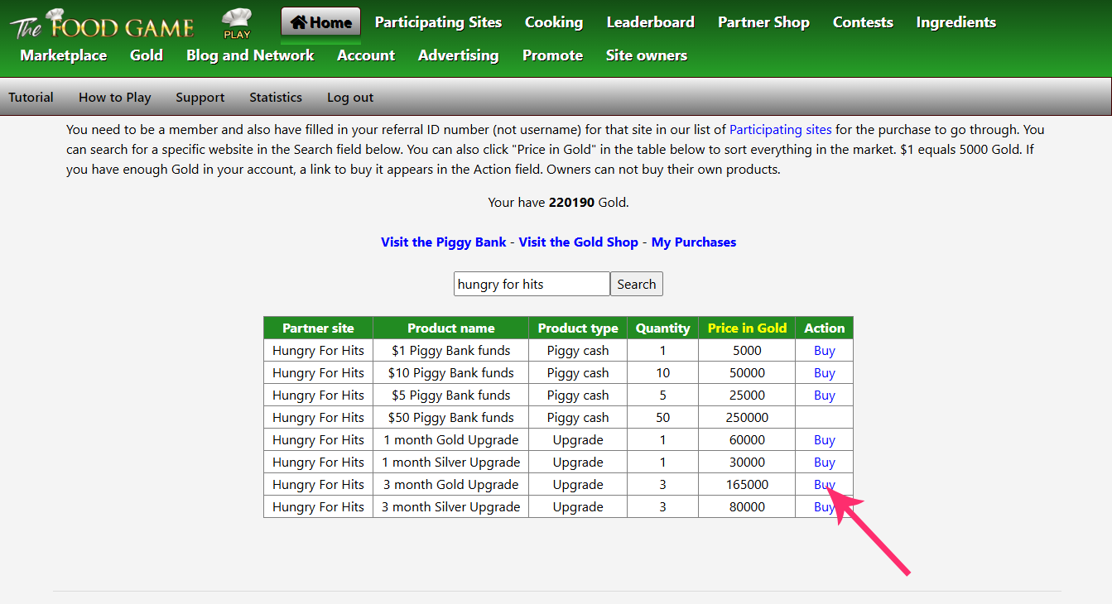Open the Leaderboard page

point(650,22)
